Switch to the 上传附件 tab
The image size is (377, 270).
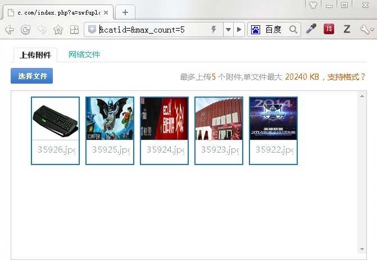[35, 55]
